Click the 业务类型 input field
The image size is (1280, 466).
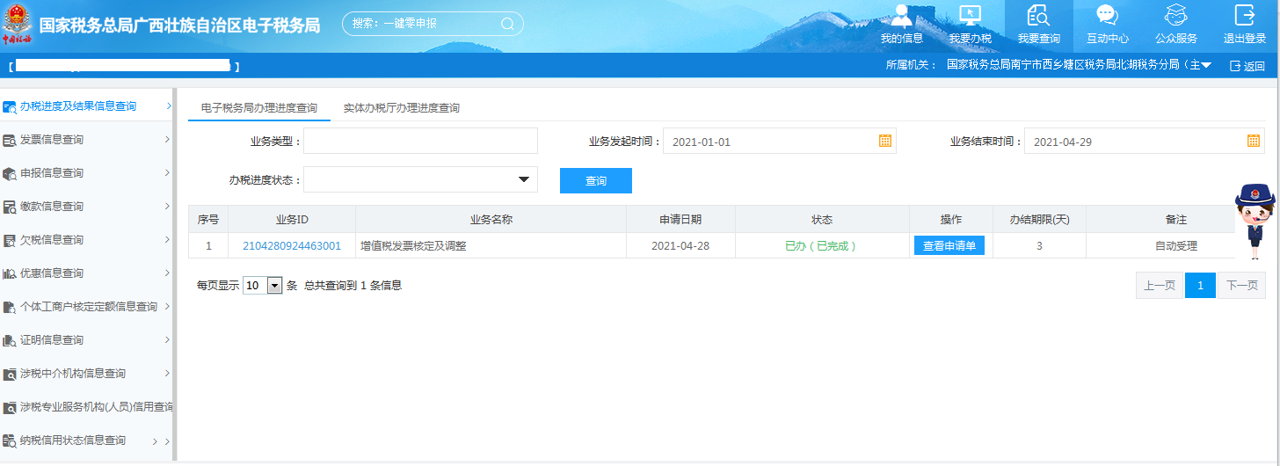(420, 141)
